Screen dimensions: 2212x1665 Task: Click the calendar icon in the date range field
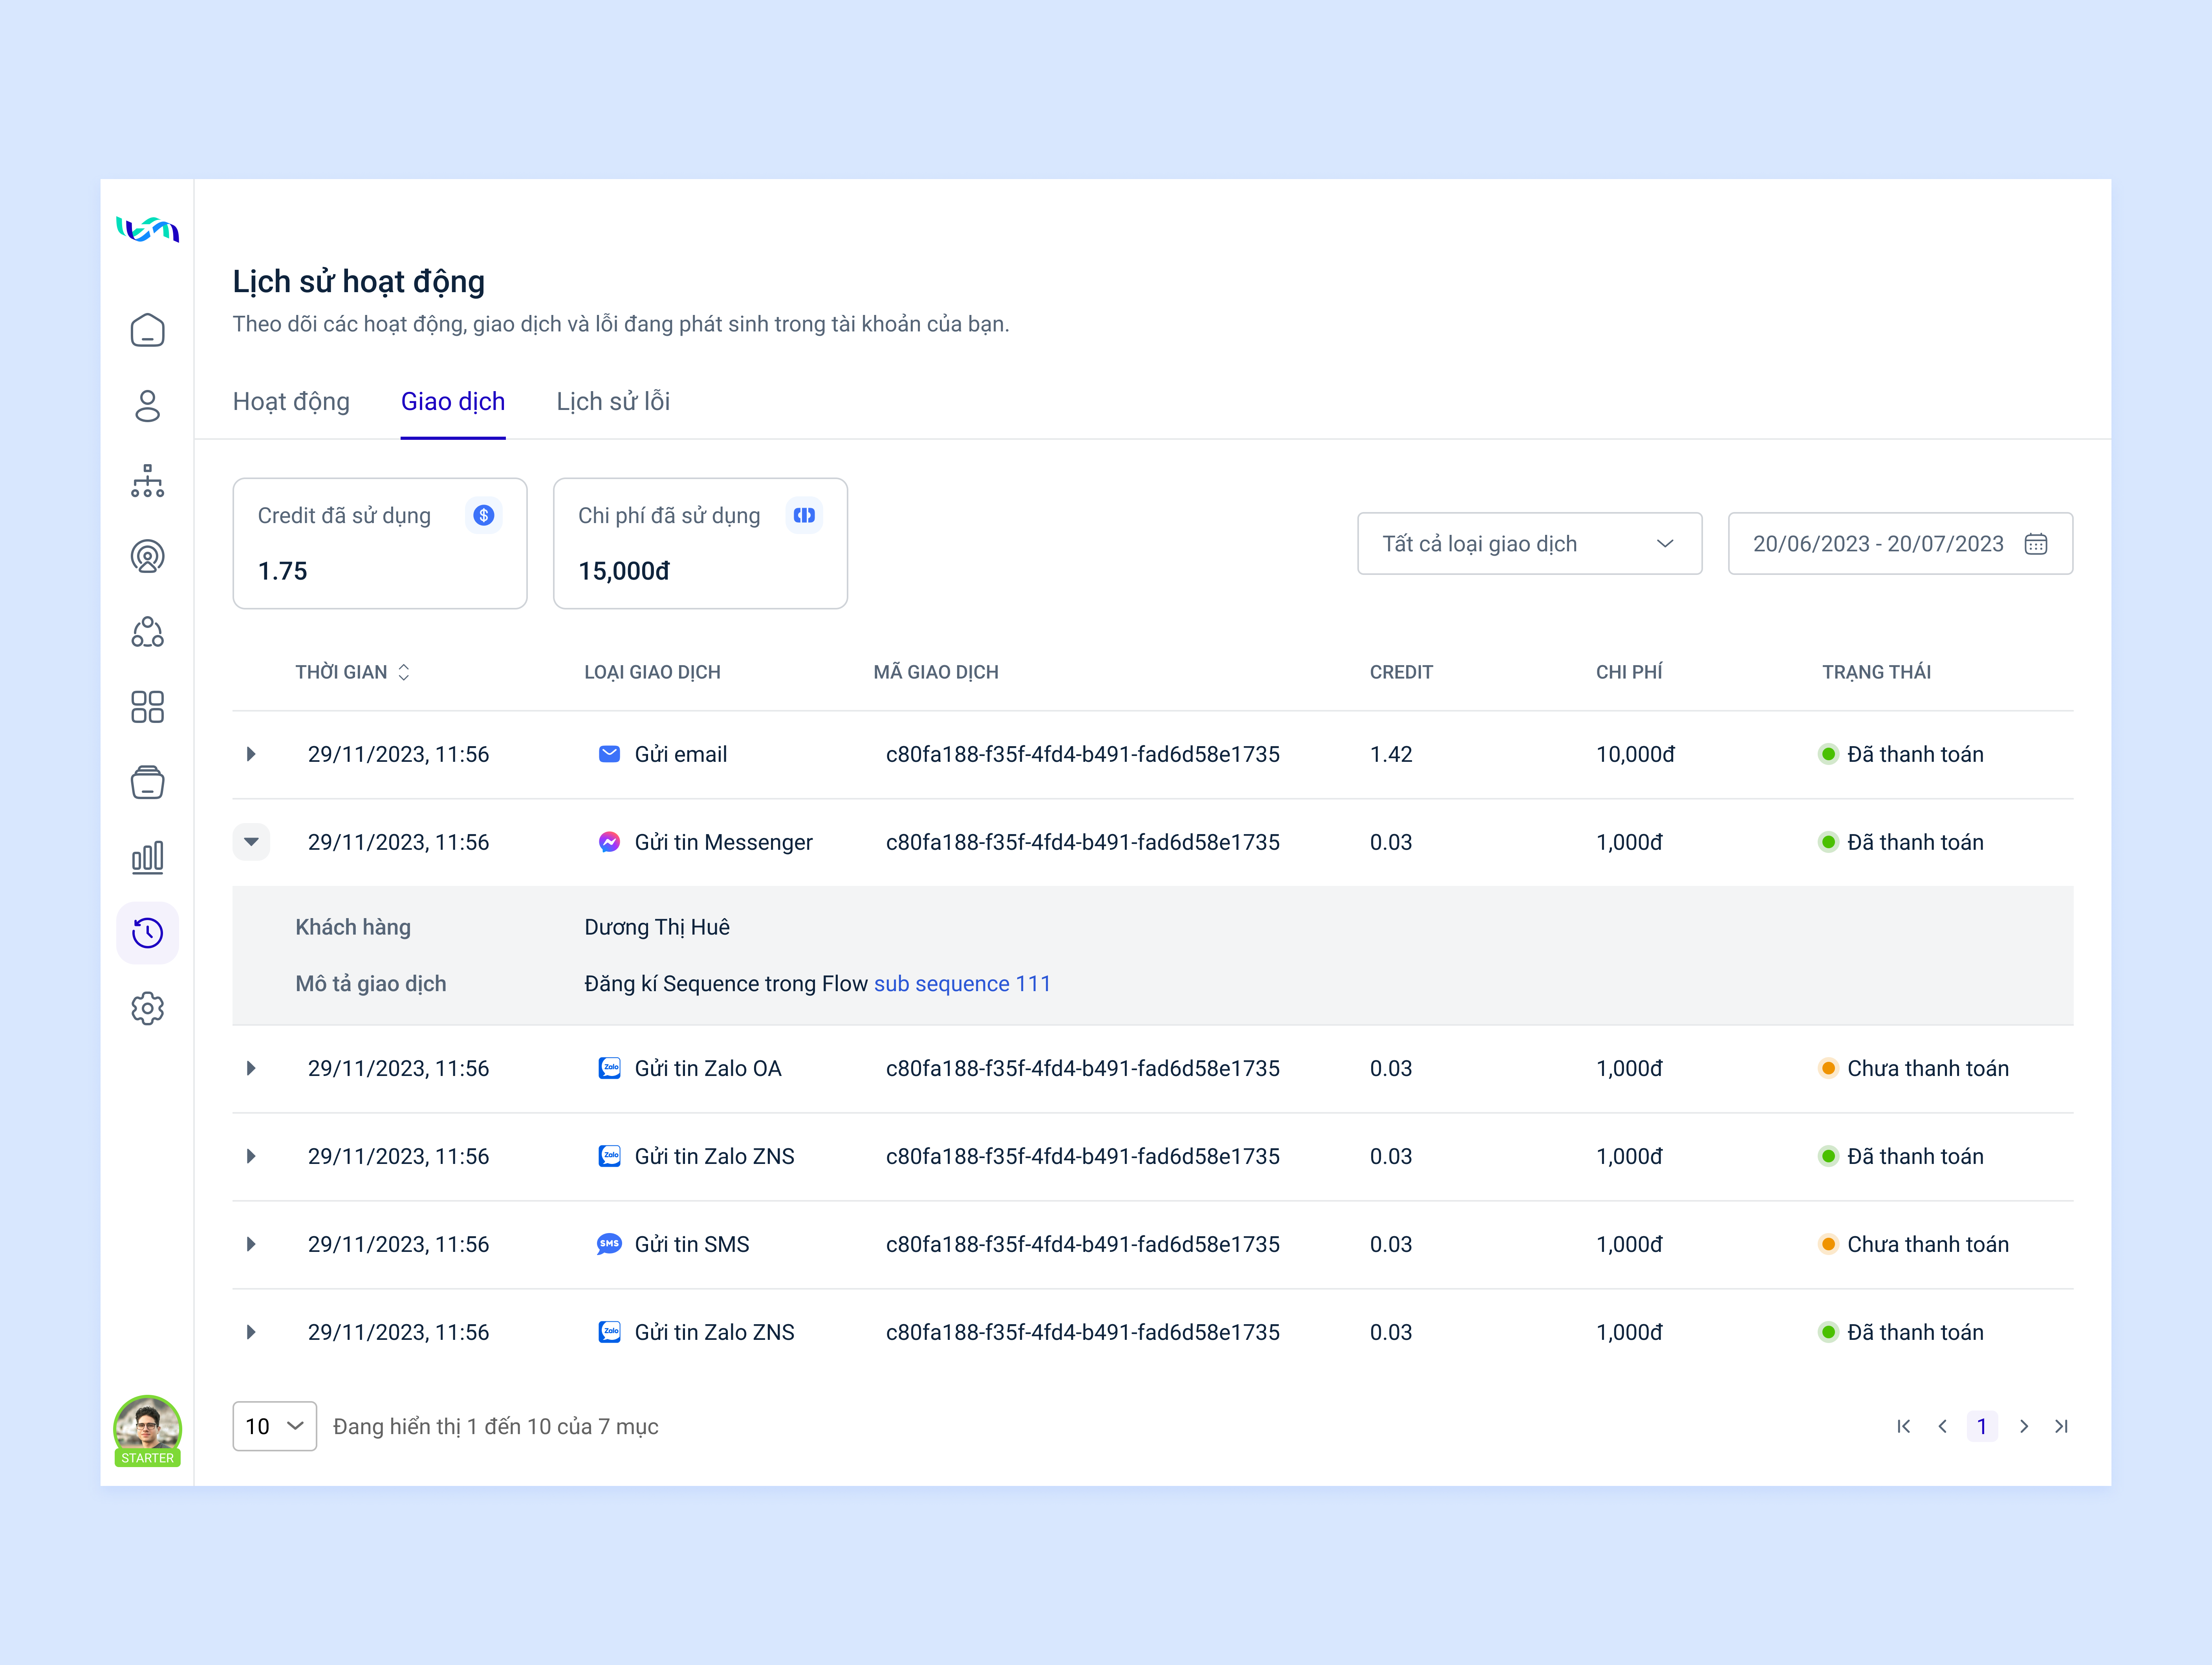(x=2037, y=544)
